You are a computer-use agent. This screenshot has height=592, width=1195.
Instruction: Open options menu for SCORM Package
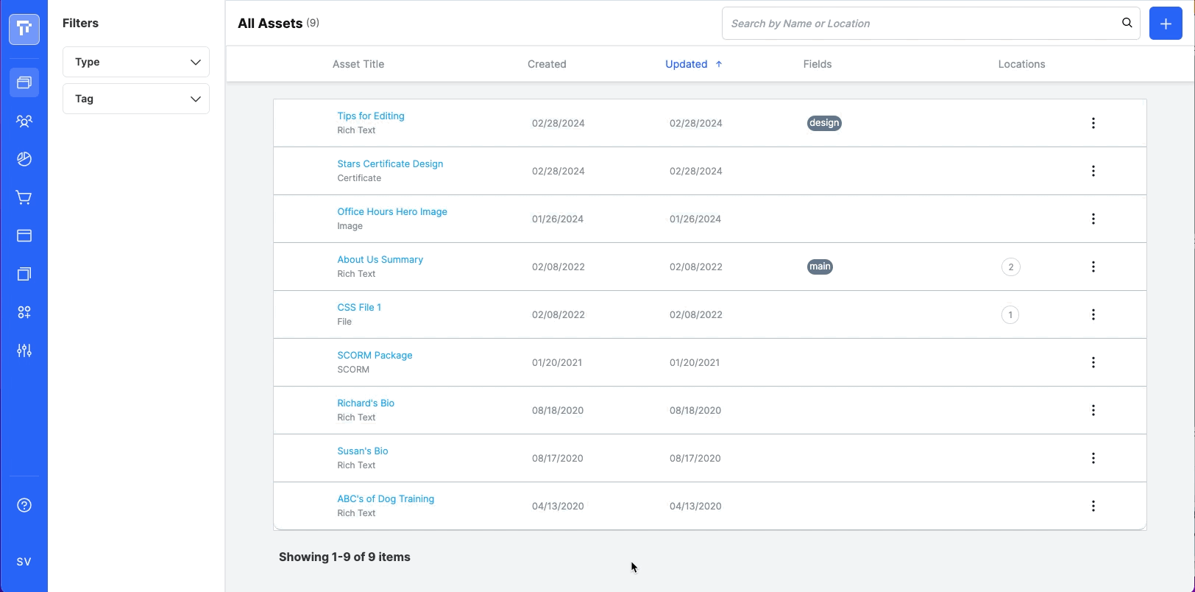(1093, 362)
